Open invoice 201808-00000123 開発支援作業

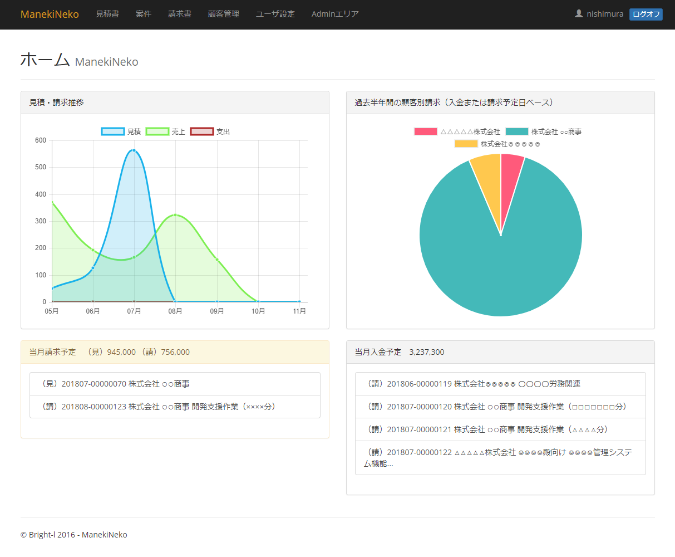click(x=175, y=407)
